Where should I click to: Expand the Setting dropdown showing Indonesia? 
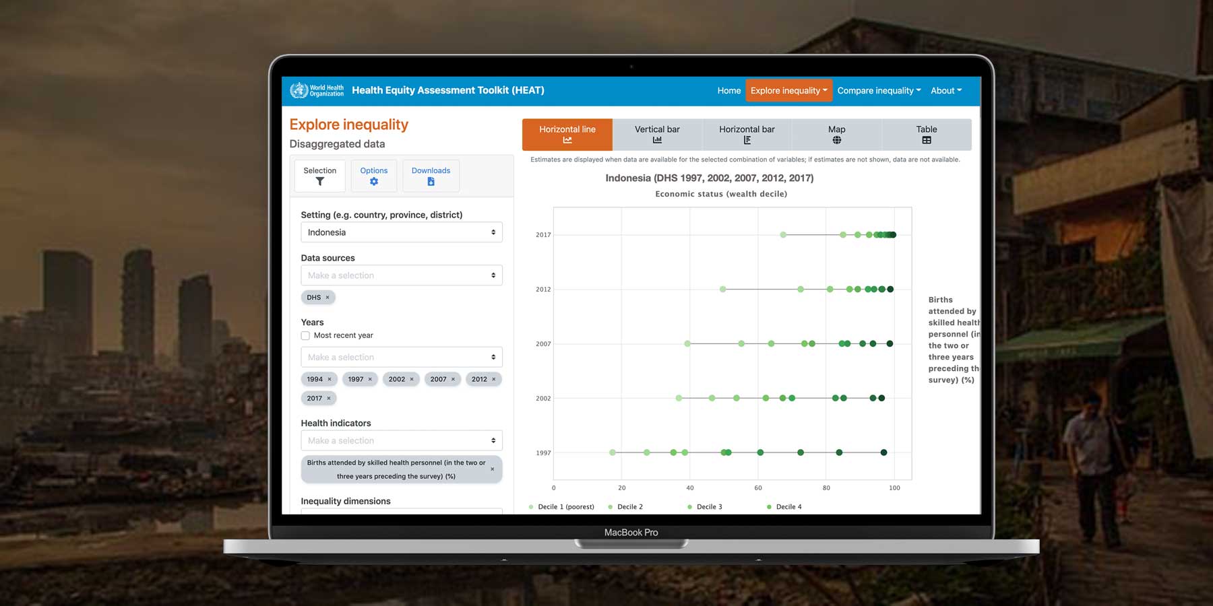coord(401,232)
